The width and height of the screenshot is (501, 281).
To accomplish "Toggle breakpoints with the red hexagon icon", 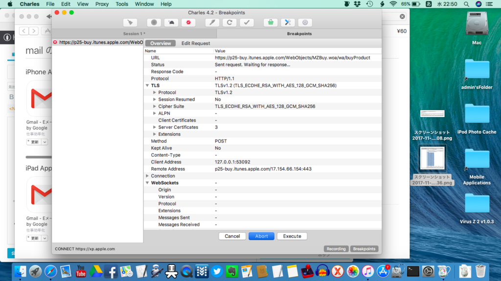I will [x=188, y=22].
